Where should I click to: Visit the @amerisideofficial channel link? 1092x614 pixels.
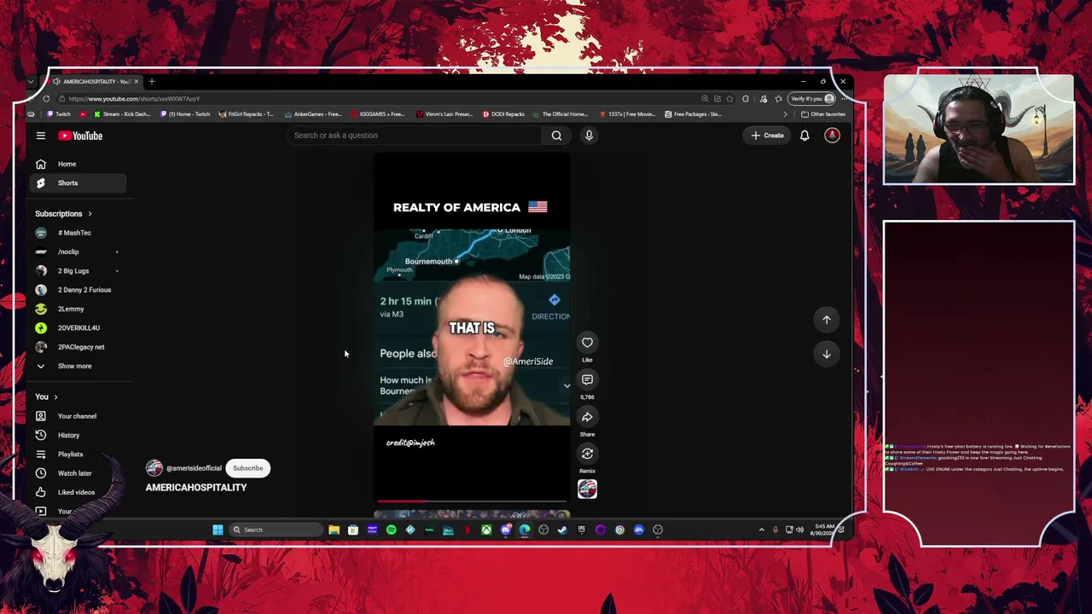tap(194, 468)
